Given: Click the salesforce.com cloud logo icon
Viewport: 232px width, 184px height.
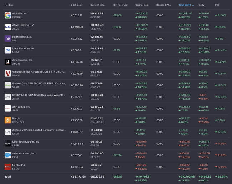Looking at the screenshot, I should click(x=7, y=155).
